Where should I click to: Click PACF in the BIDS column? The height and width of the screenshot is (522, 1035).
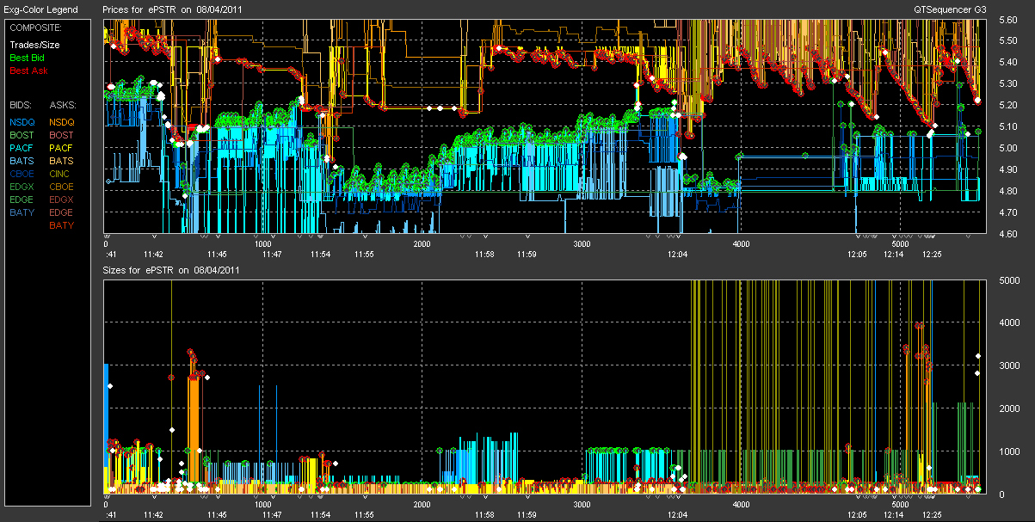click(x=22, y=148)
